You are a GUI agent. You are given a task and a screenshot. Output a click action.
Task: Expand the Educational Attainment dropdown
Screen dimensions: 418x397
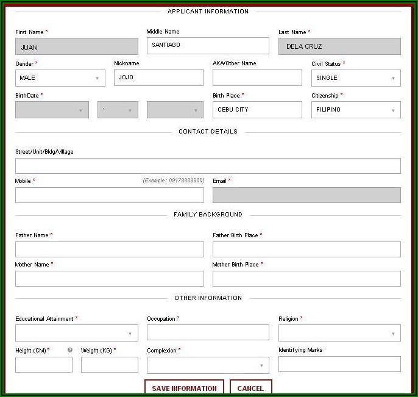point(76,333)
